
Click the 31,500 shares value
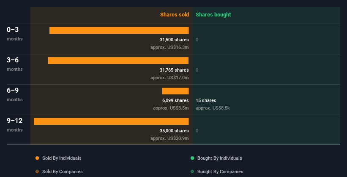pyautogui.click(x=174, y=40)
